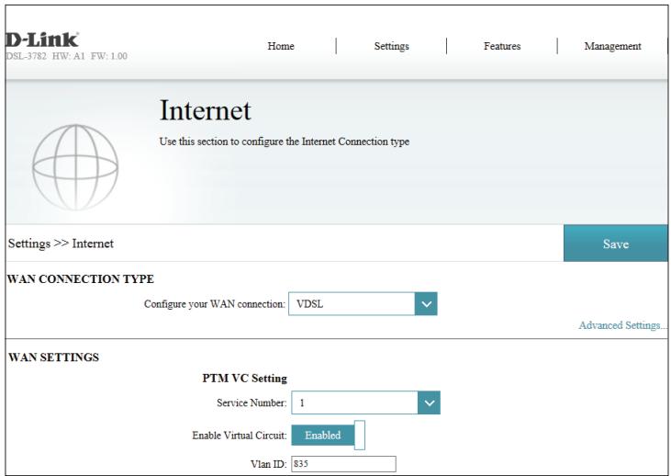Click the Settings >> Internet breadcrumb
Viewport: 671px width, 476px height.
pos(60,244)
